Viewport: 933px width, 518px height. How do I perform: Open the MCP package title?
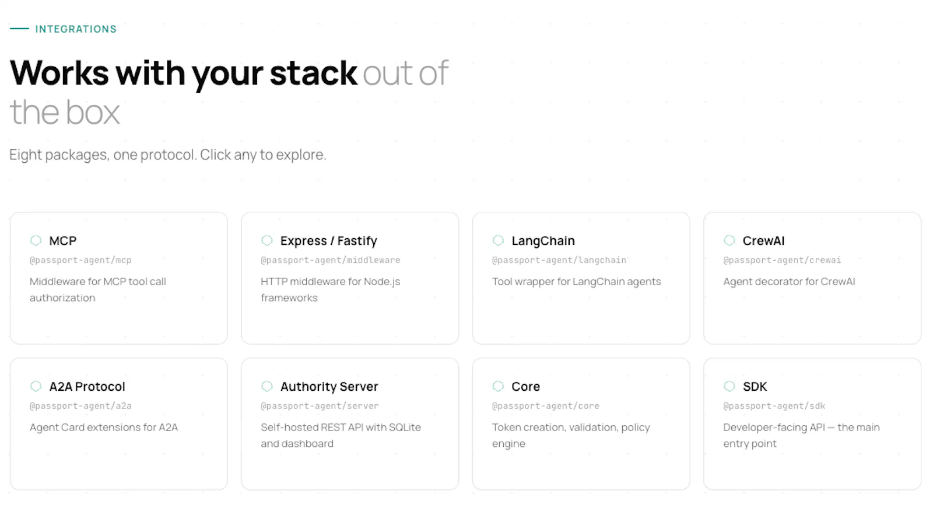pyautogui.click(x=63, y=241)
